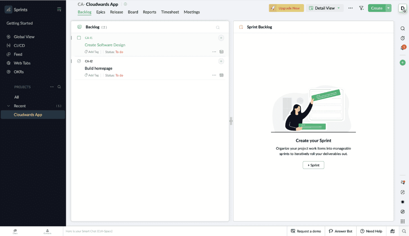Open Getting Started page
Image resolution: width=409 pixels, height=236 pixels.
(x=20, y=23)
